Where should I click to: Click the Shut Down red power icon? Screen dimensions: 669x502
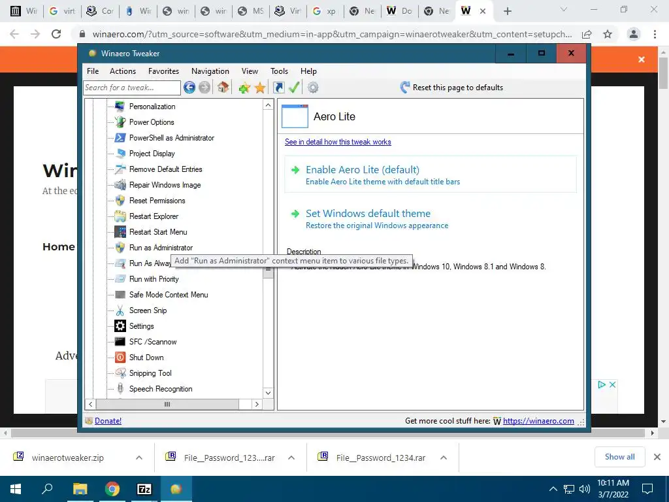click(x=120, y=358)
